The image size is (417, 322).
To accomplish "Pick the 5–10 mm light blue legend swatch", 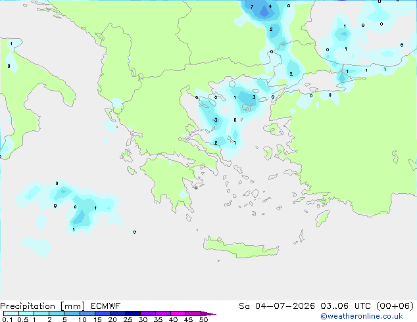I will (x=72, y=313).
